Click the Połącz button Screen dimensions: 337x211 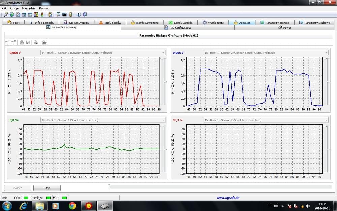[18, 188]
